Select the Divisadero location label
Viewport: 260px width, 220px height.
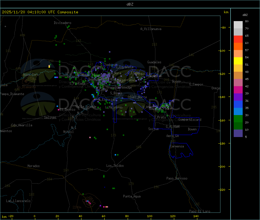[62, 23]
